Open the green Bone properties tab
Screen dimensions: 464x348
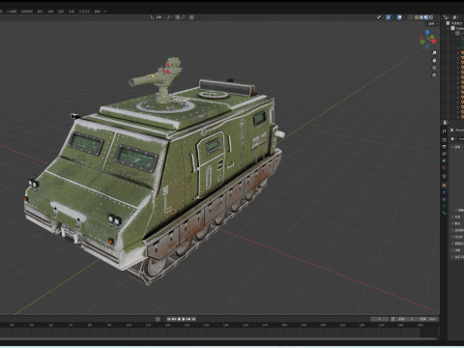(x=445, y=213)
